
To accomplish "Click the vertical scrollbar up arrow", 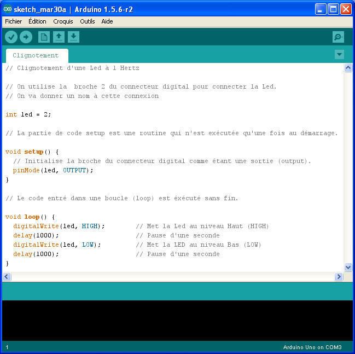I will click(348, 68).
